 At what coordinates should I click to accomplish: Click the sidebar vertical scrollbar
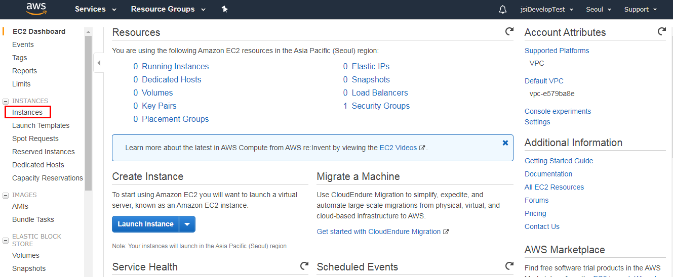point(88,111)
